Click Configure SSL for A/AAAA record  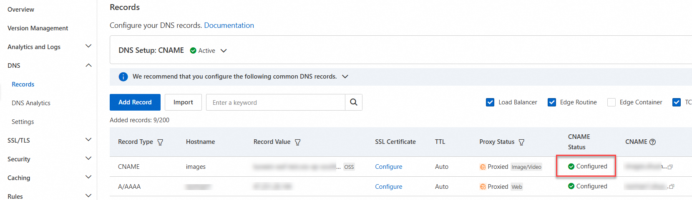389,187
